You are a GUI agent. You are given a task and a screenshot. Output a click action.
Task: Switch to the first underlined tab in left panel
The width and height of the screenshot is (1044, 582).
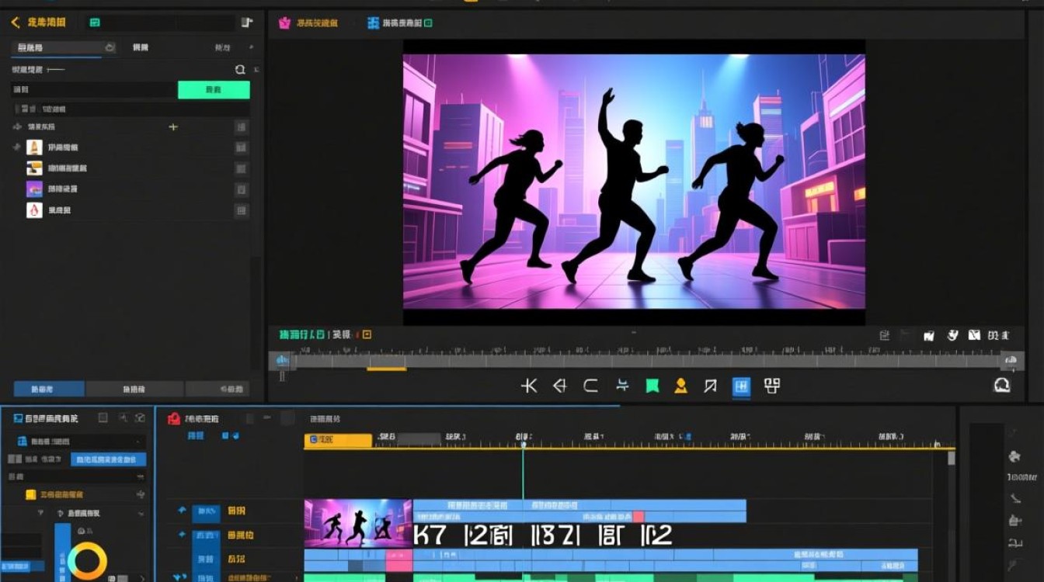click(x=56, y=48)
